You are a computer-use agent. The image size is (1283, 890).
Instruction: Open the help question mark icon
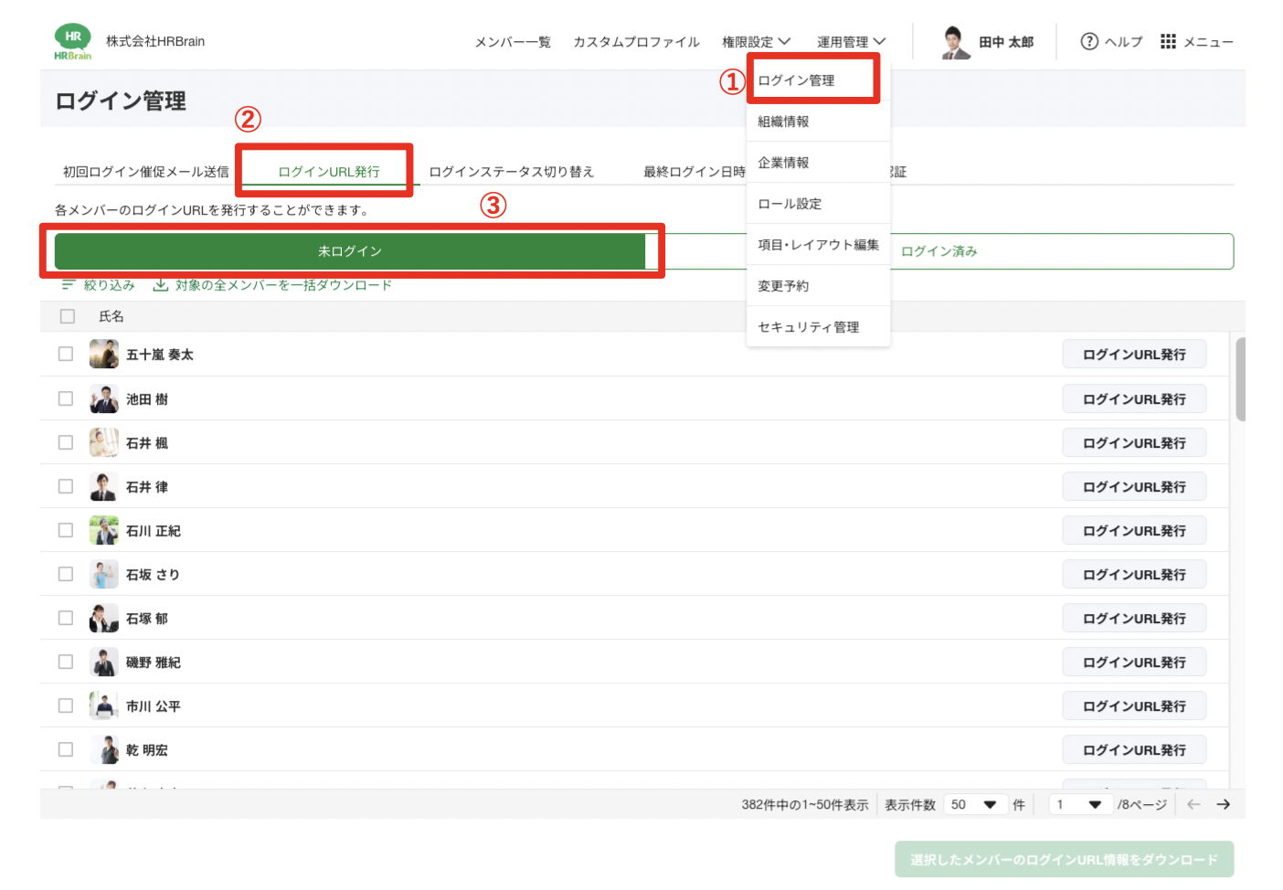click(1088, 41)
